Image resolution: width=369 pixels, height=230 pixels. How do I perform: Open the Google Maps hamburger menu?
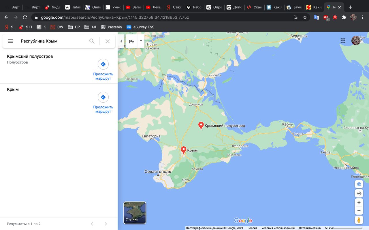click(10, 41)
